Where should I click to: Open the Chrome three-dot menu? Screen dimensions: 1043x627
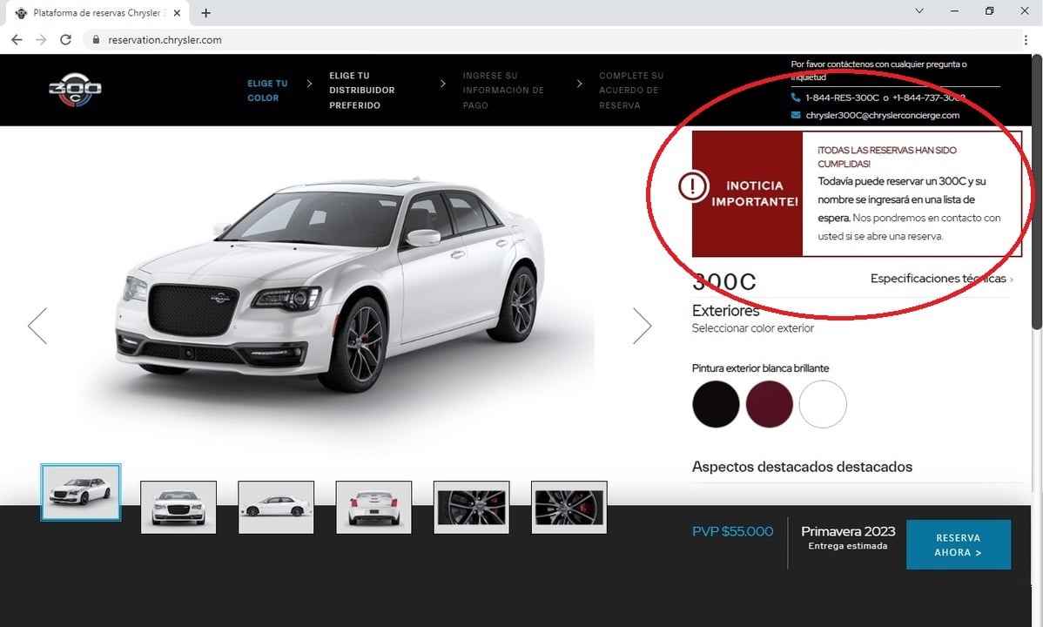[x=1026, y=40]
